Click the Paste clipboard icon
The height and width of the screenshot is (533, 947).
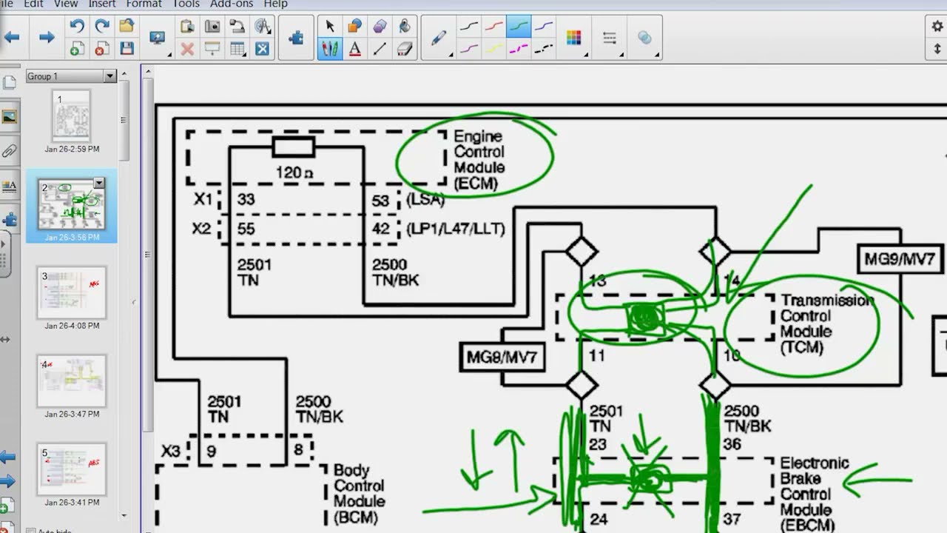[187, 26]
